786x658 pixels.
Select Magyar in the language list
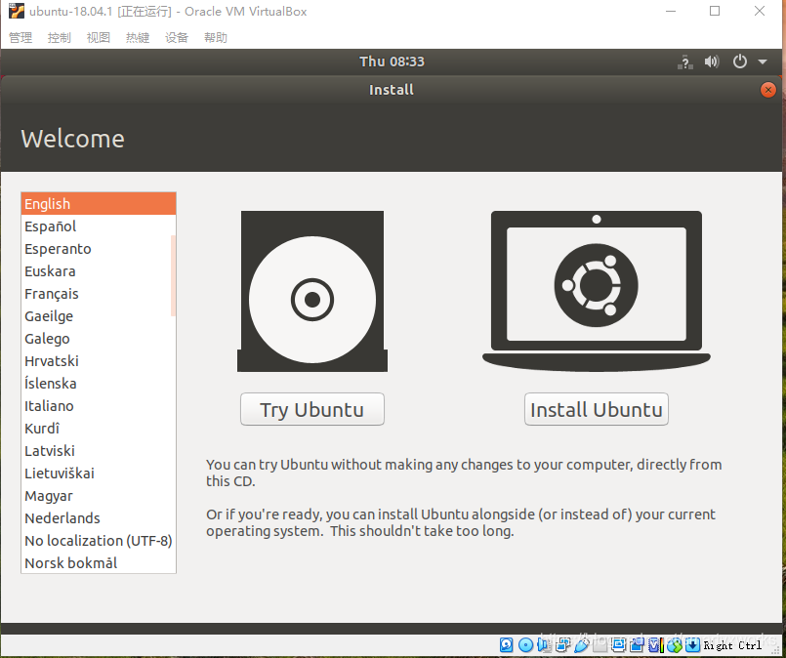99,496
